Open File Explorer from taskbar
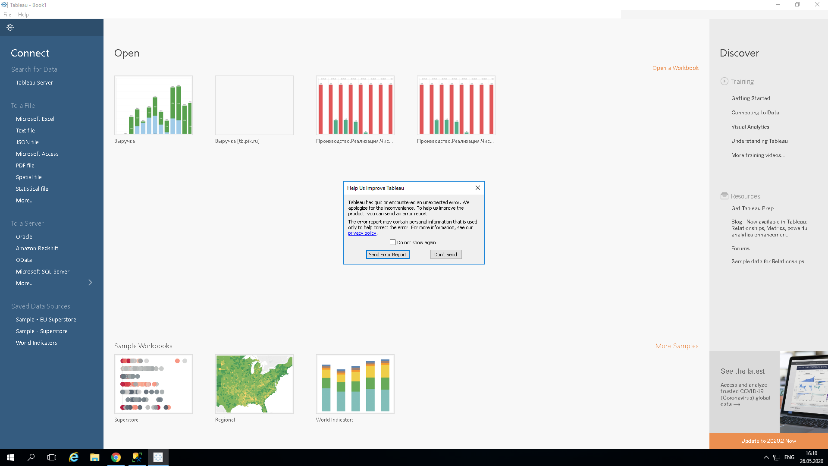 [95, 457]
